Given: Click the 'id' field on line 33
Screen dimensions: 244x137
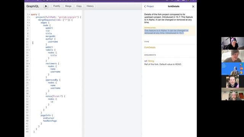Looking at the screenshot, I should tap(52, 102).
